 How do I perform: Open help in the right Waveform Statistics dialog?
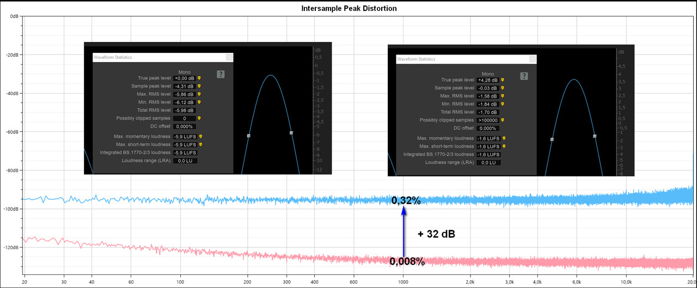(524, 76)
